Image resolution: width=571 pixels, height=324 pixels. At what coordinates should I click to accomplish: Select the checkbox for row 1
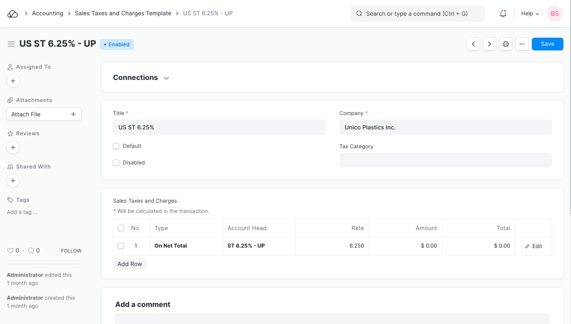coord(120,246)
